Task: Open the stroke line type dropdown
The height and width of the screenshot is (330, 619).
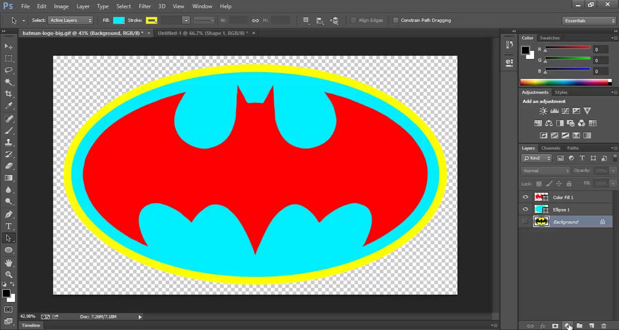Action: tap(204, 20)
